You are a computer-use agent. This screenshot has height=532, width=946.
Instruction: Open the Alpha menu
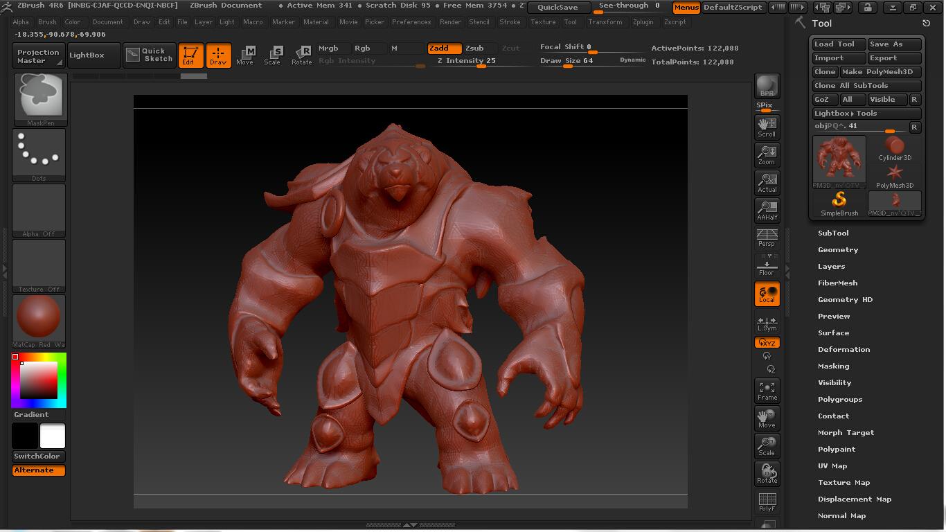(x=21, y=22)
